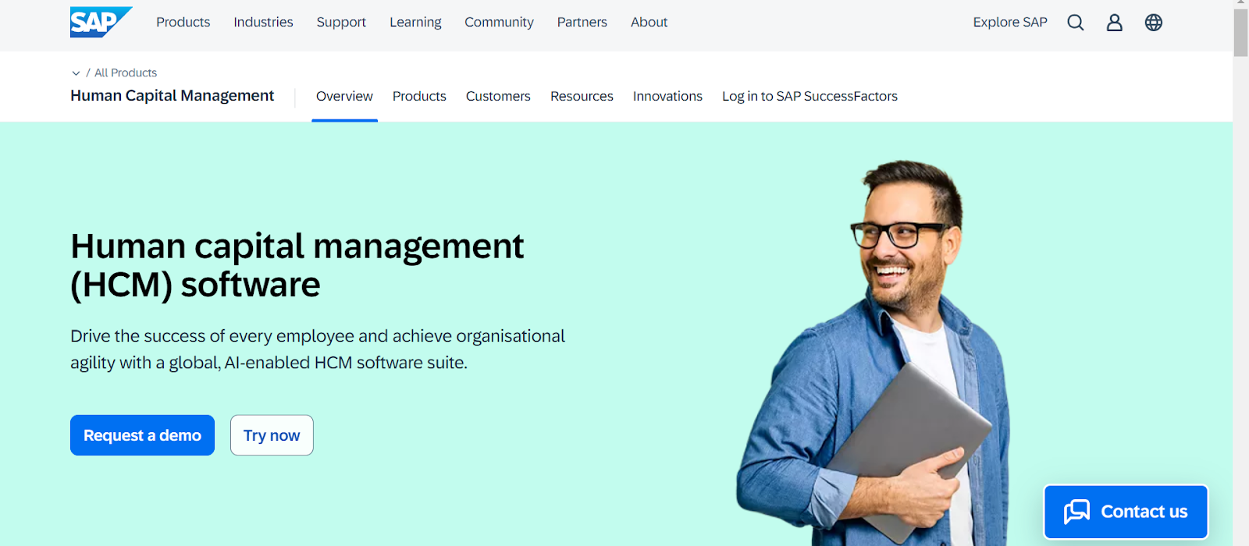Image resolution: width=1249 pixels, height=546 pixels.
Task: Open the Industries top navigation menu
Action: (263, 23)
